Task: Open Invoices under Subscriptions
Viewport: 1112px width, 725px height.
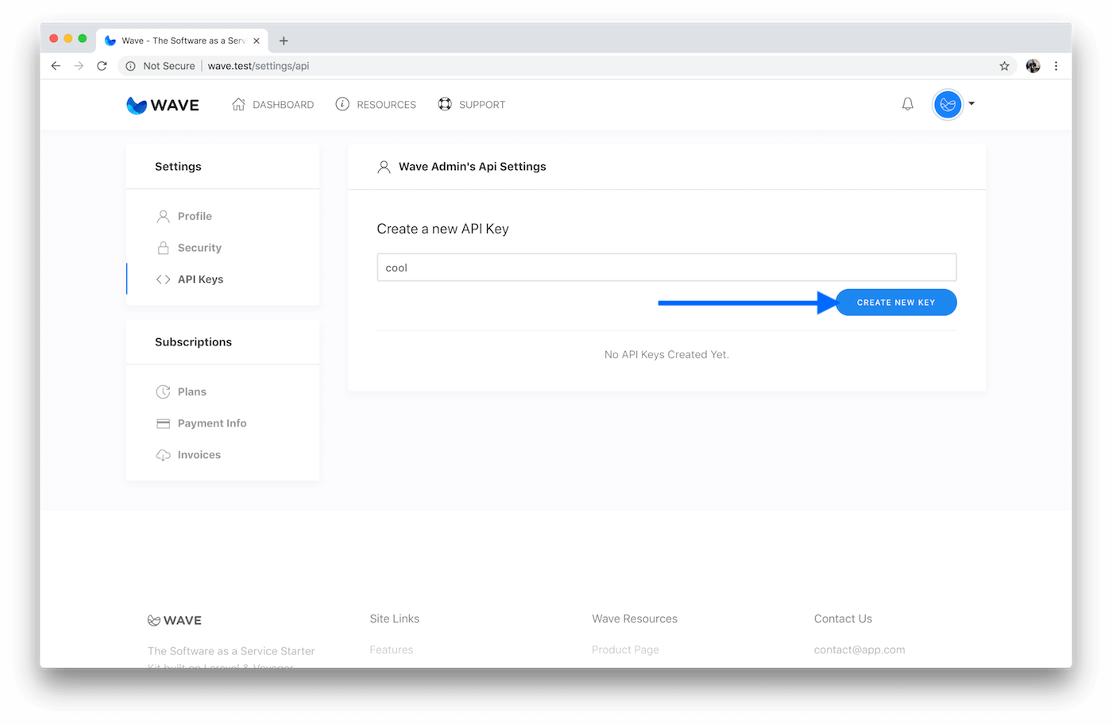Action: pos(199,455)
